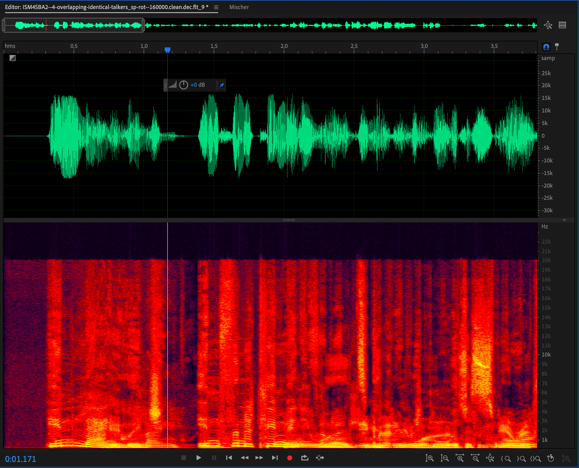579x468 pixels.
Task: Toggle snapping magnet icon
Action: point(546,47)
